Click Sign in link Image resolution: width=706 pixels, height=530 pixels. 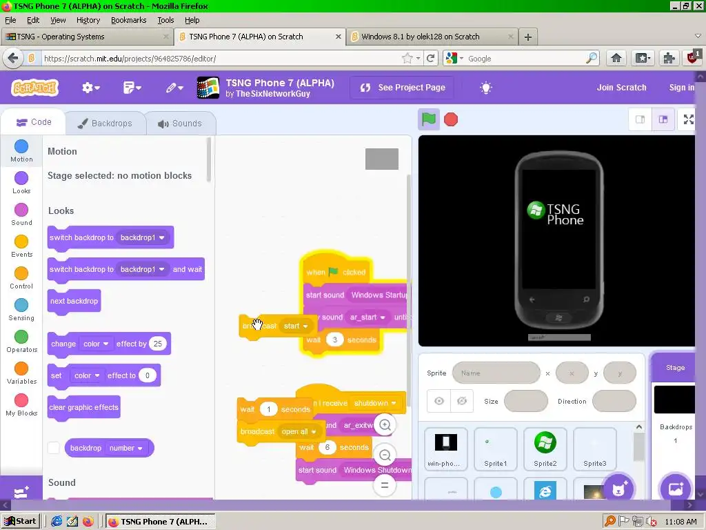point(682,88)
